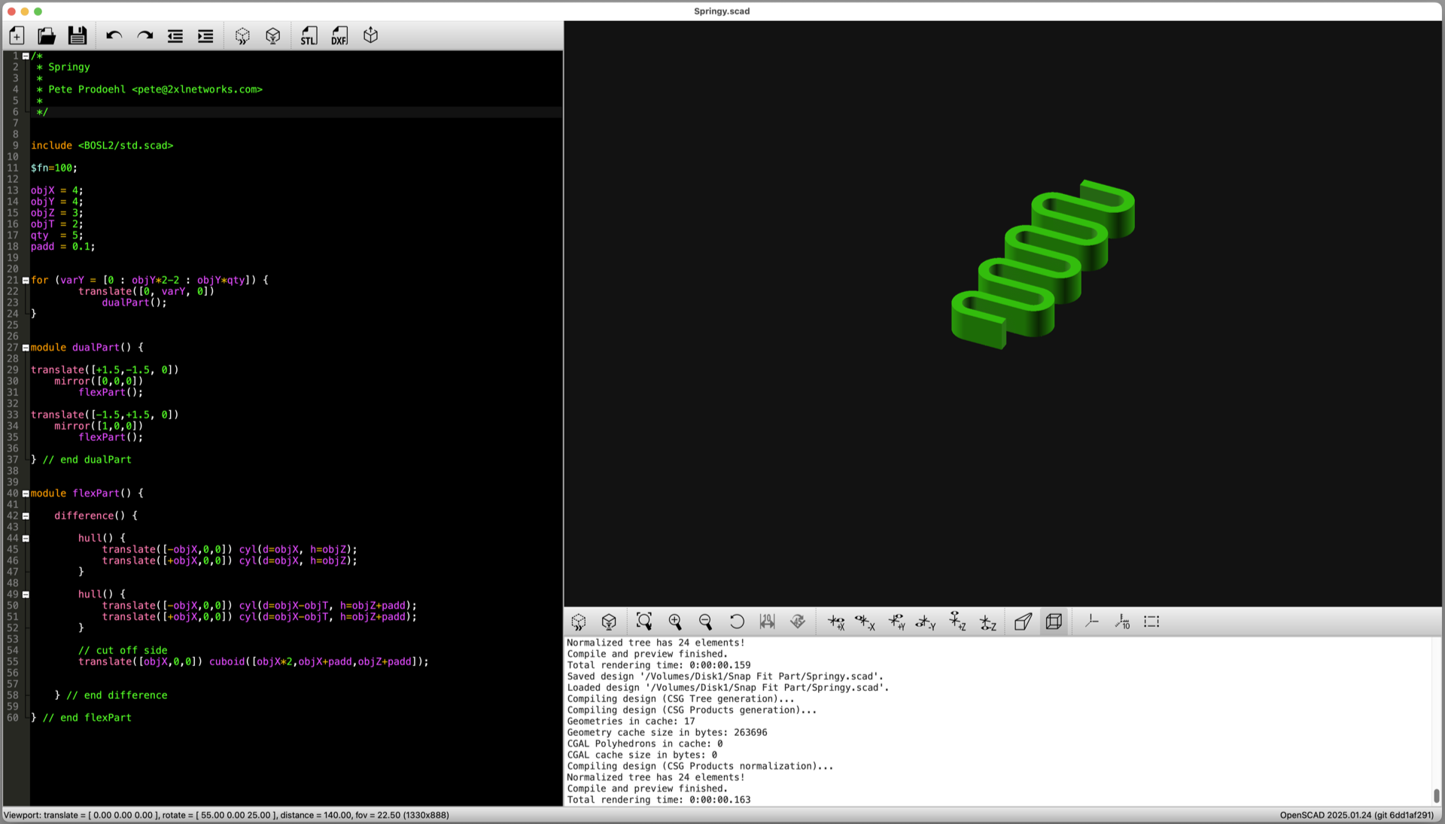Redo the last undone edit
Viewport: 1445px width, 824px height.
pyautogui.click(x=144, y=35)
